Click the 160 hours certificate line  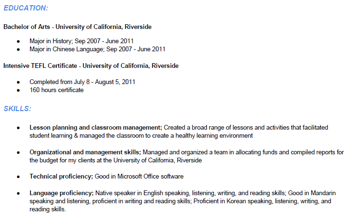pos(56,90)
